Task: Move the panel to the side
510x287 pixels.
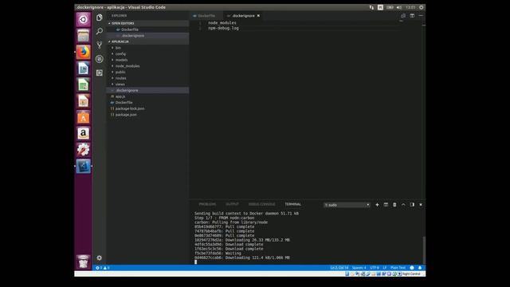Action: point(412,205)
